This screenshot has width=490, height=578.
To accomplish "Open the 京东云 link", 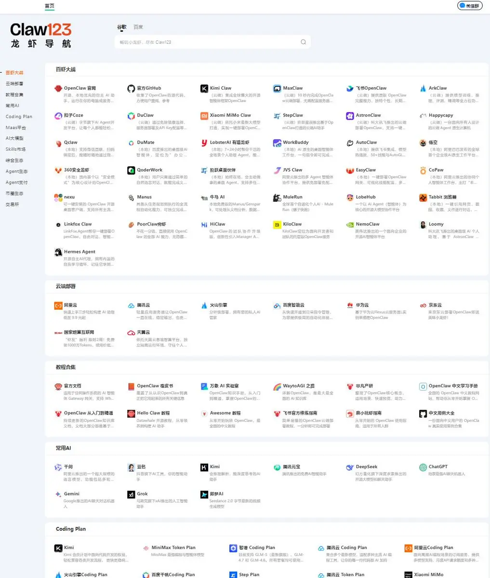I will 435,305.
